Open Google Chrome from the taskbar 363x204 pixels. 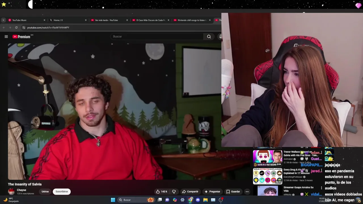point(190,200)
